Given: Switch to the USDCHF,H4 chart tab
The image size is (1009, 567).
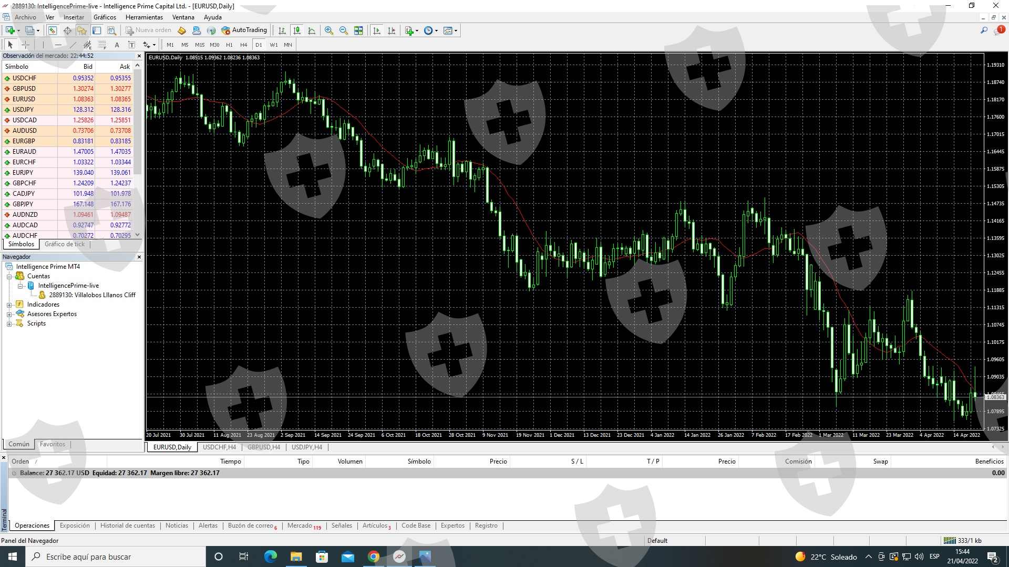Looking at the screenshot, I should 219,447.
